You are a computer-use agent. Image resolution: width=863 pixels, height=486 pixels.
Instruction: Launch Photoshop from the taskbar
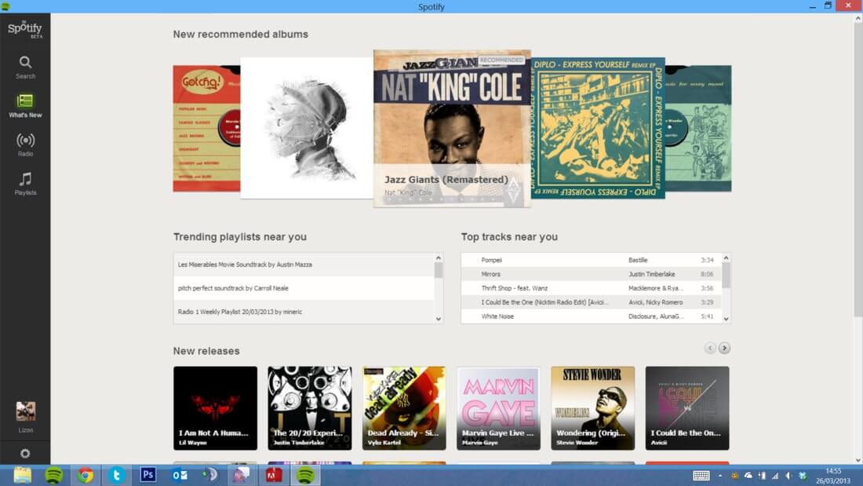[x=148, y=475]
